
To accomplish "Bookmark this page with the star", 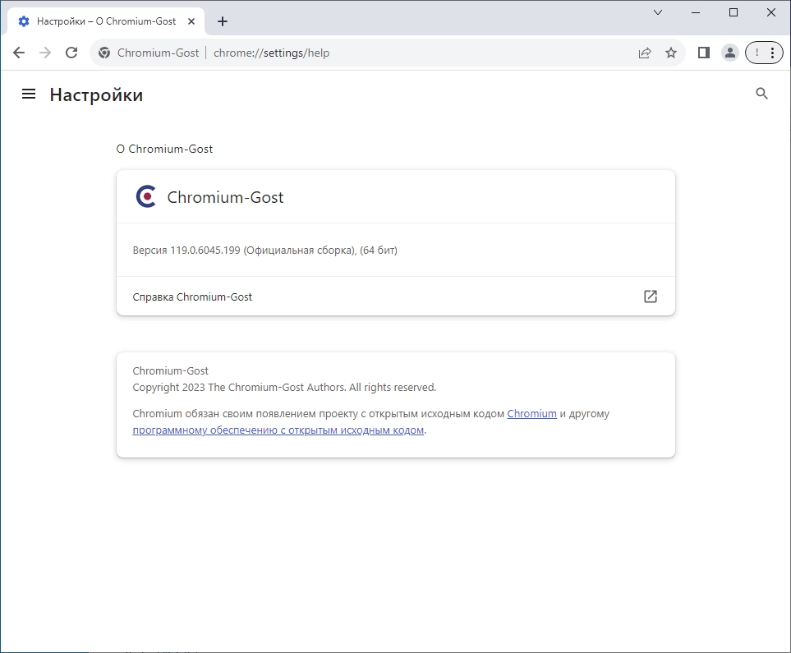I will 671,53.
